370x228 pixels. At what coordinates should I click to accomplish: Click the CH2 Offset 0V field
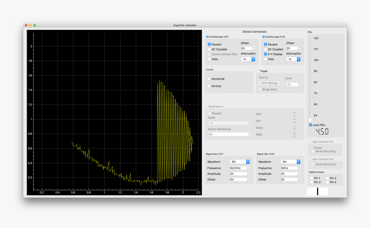click(x=292, y=48)
